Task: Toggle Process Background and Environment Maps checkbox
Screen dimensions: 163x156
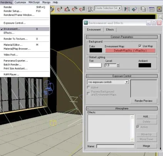Action: pos(88,94)
